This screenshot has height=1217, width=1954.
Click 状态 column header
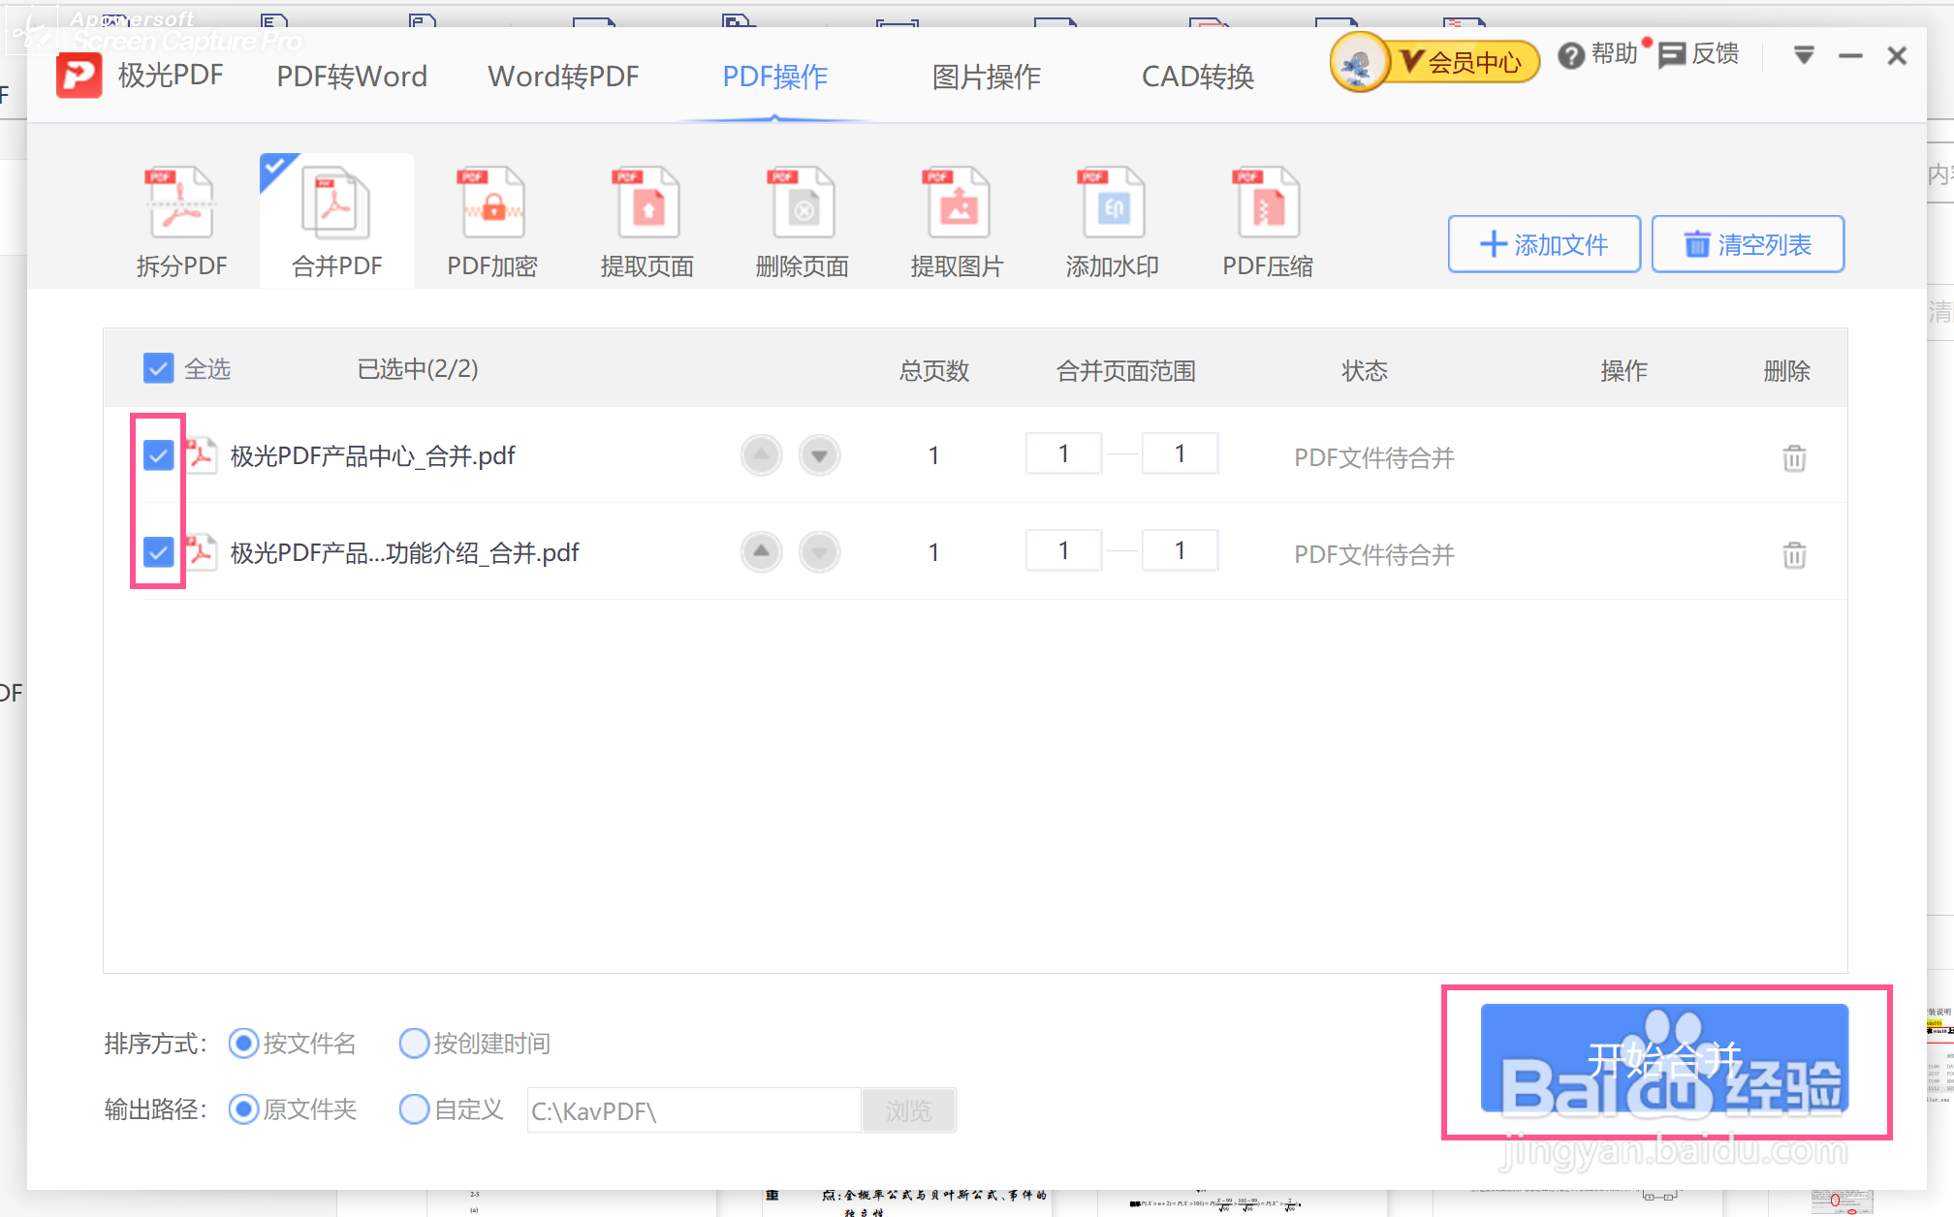[x=1365, y=370]
